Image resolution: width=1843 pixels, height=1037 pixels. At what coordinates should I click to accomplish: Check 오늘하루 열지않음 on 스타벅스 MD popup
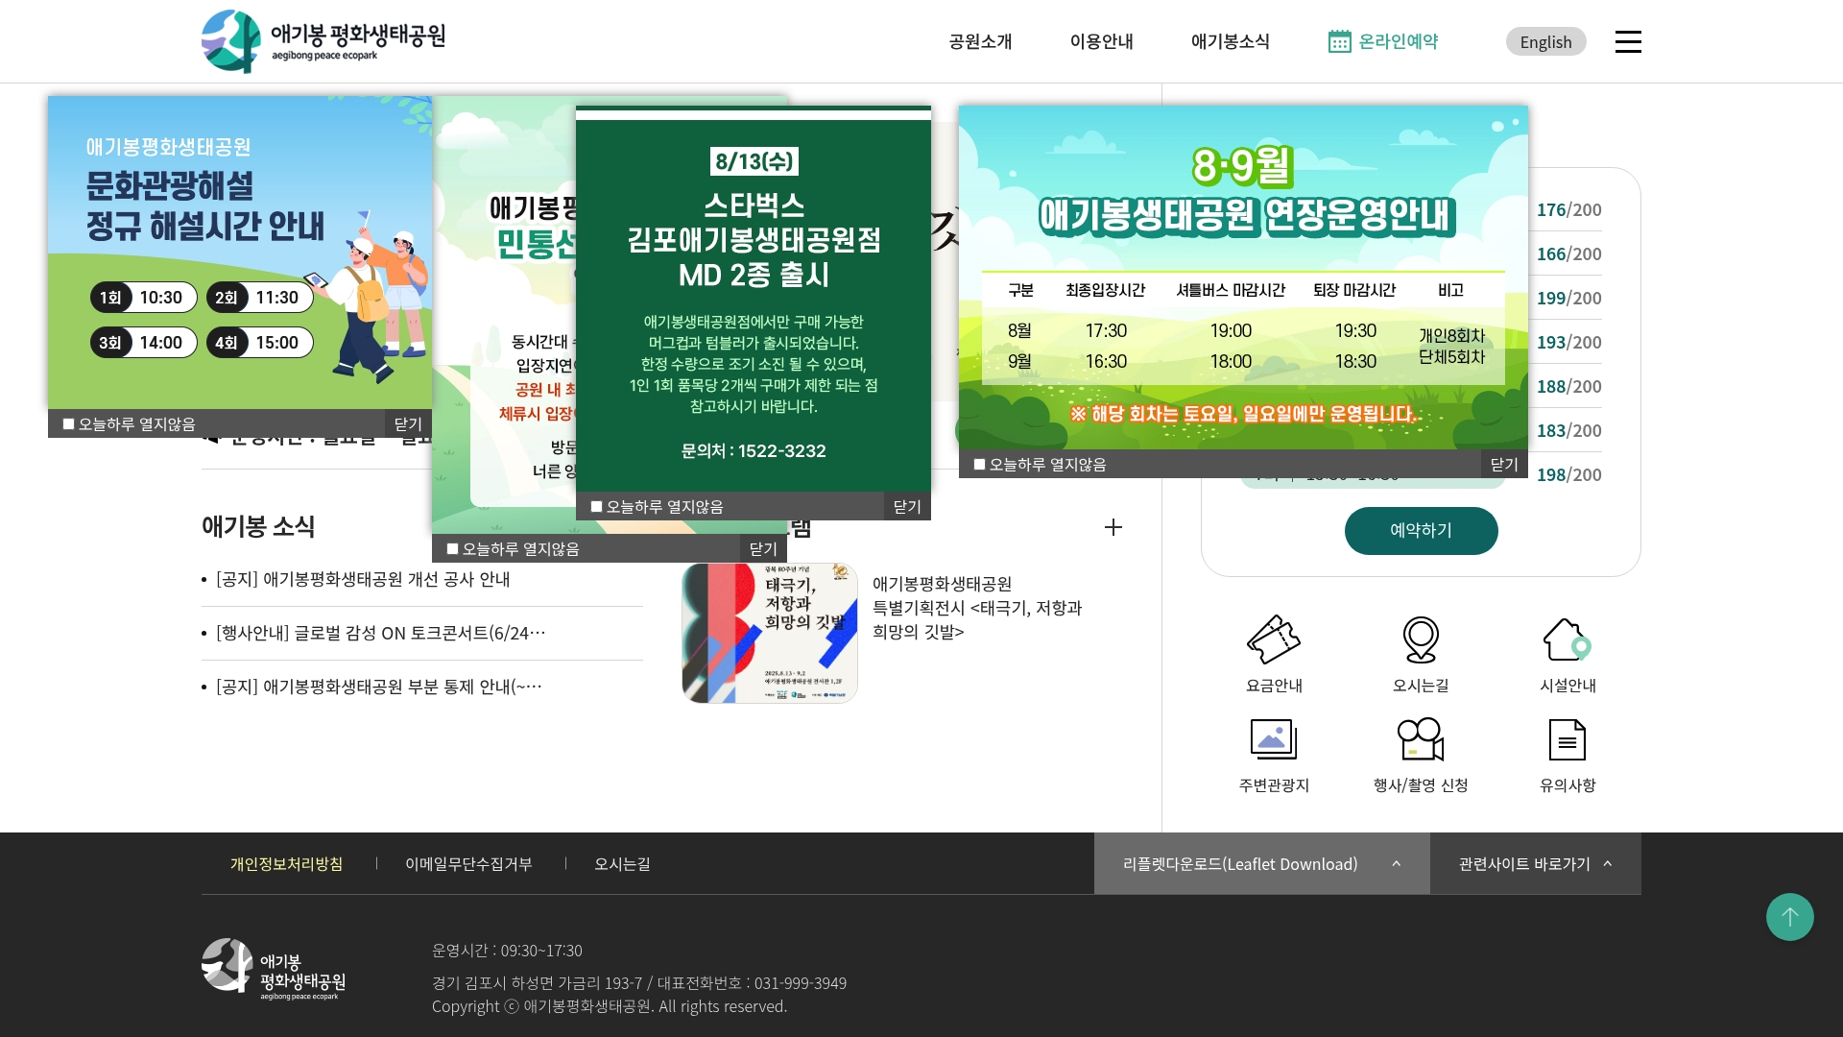(596, 506)
